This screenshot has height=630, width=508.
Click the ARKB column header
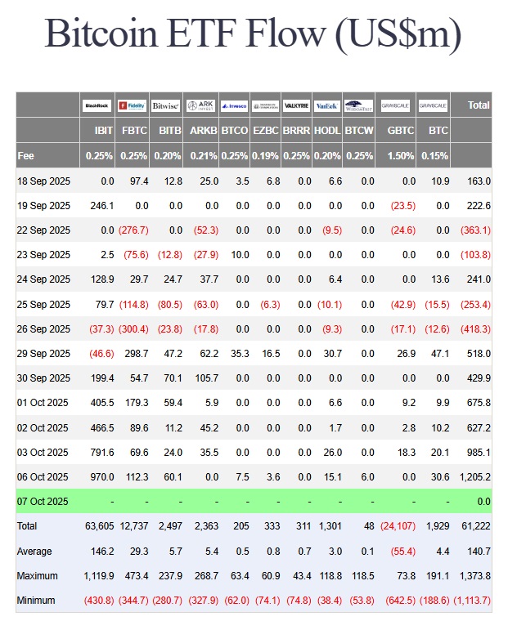pyautogui.click(x=204, y=131)
